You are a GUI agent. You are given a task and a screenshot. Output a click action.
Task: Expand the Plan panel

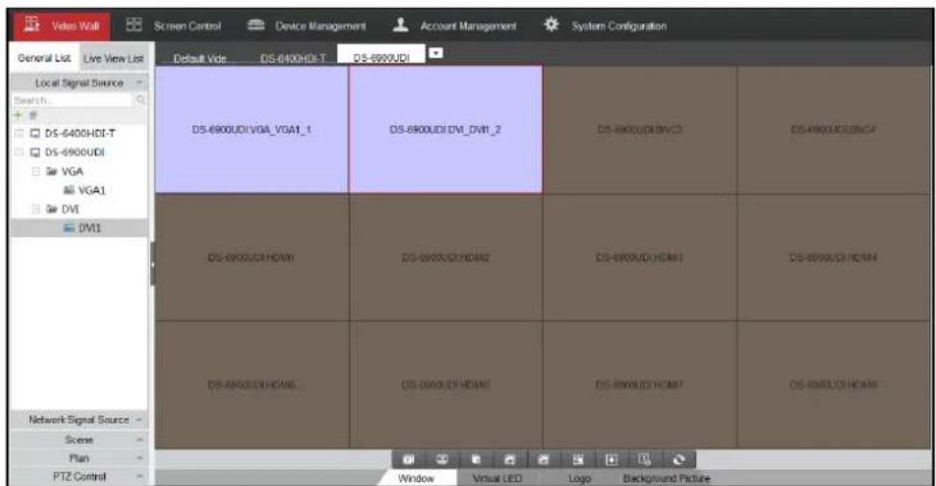pyautogui.click(x=79, y=458)
